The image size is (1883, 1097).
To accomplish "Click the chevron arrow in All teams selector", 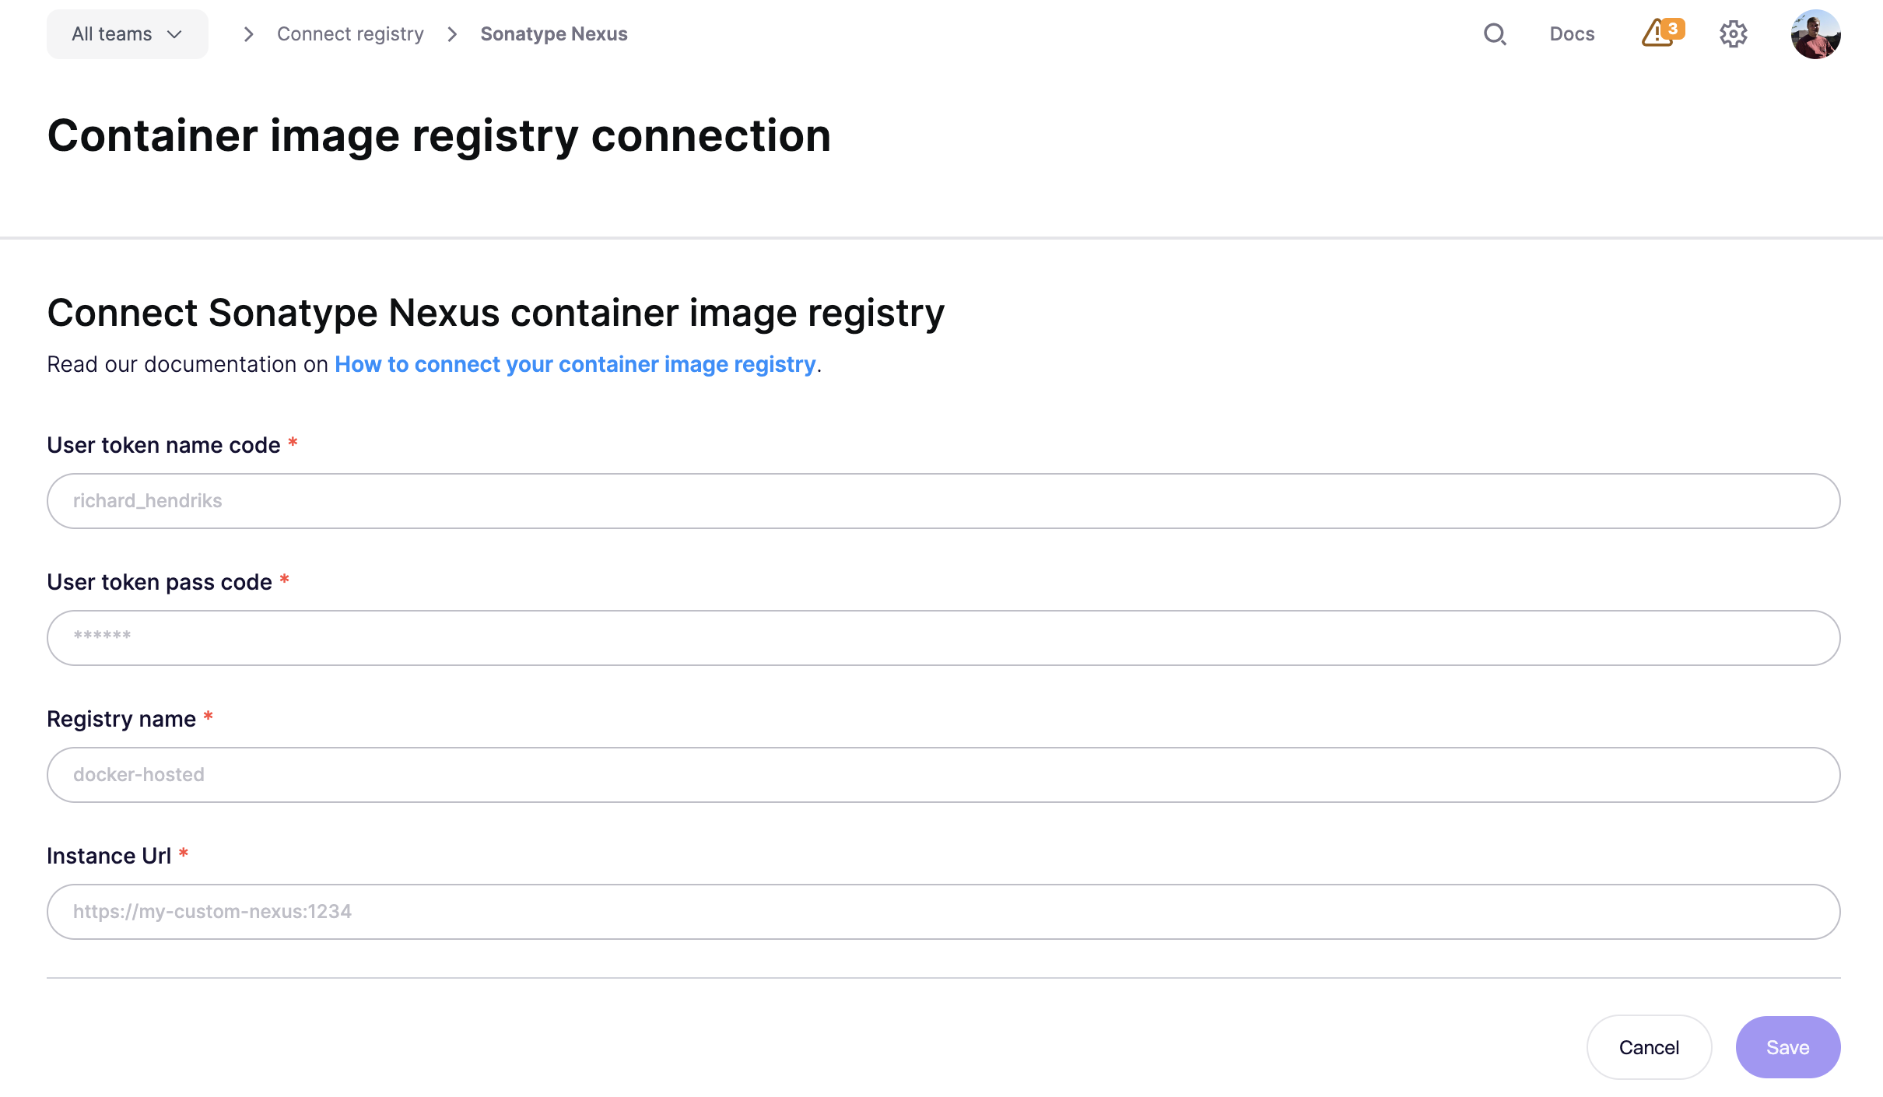I will point(174,34).
